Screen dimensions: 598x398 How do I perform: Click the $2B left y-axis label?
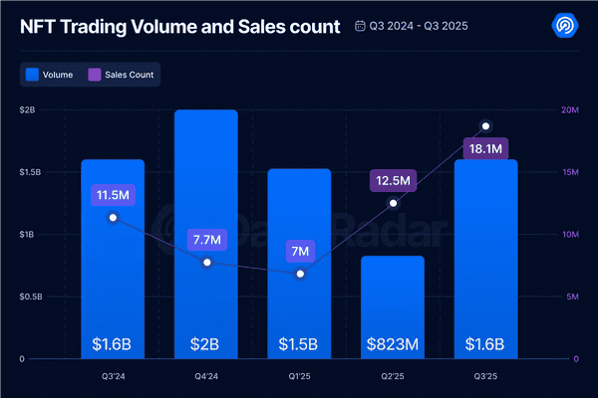[27, 109]
